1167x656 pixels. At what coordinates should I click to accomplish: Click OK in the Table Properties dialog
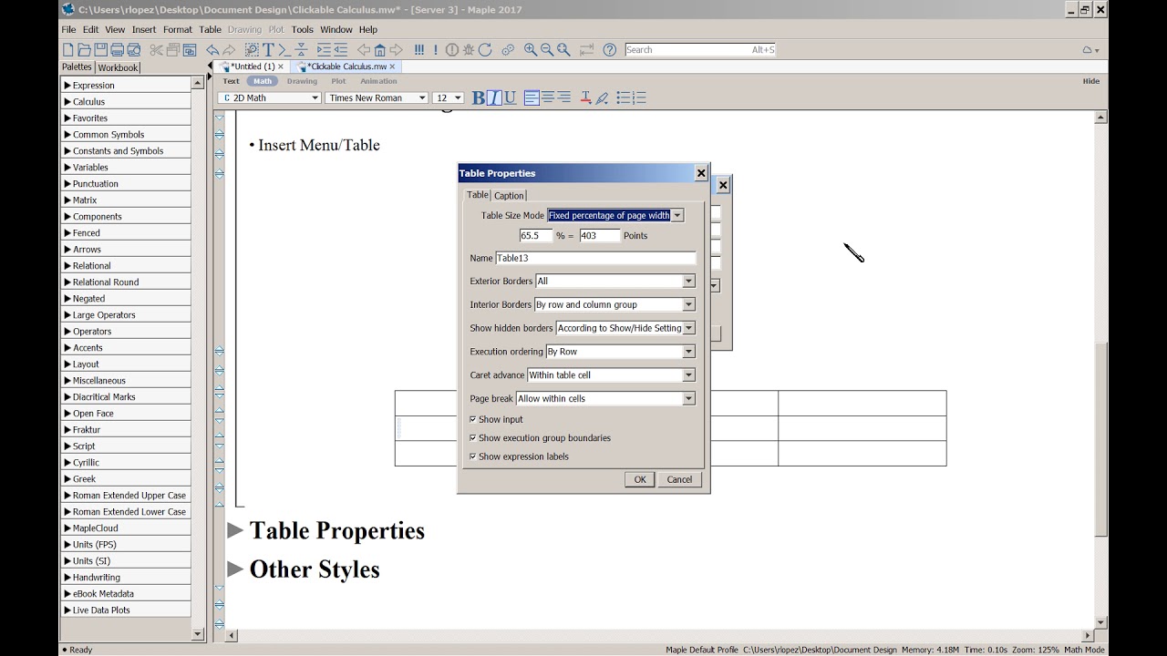[x=640, y=479]
